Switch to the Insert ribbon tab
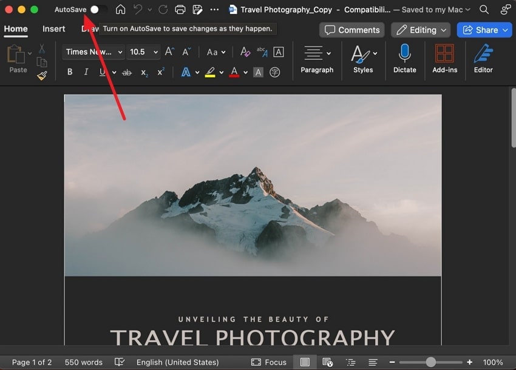This screenshot has height=370, width=516. tap(53, 29)
